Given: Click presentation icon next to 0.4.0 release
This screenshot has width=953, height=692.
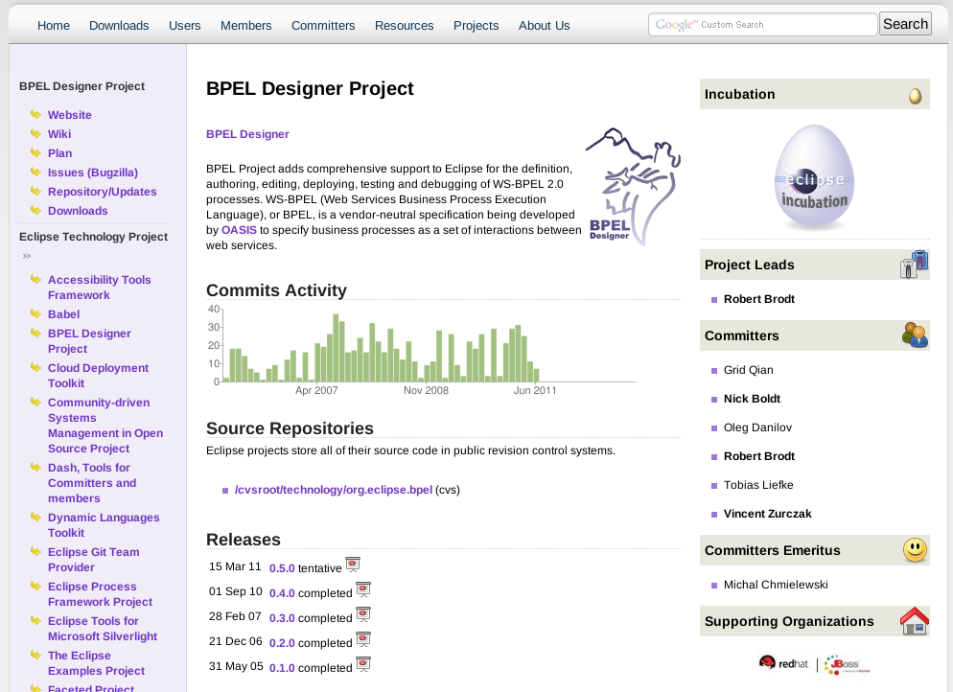Looking at the screenshot, I should tap(363, 589).
